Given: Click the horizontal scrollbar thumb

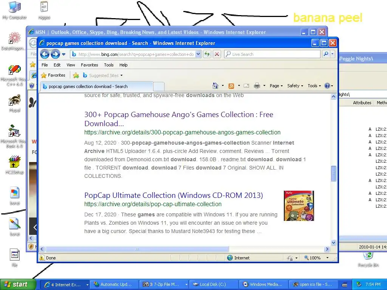Looking at the screenshot, I should click(137, 249).
